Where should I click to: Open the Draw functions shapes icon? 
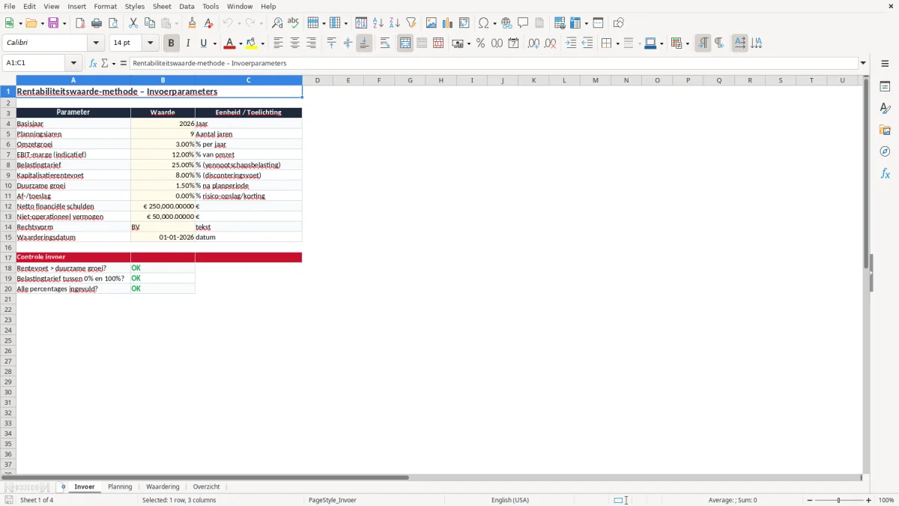click(x=619, y=23)
